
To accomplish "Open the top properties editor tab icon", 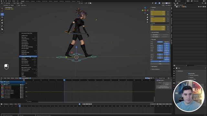I will [174, 68].
